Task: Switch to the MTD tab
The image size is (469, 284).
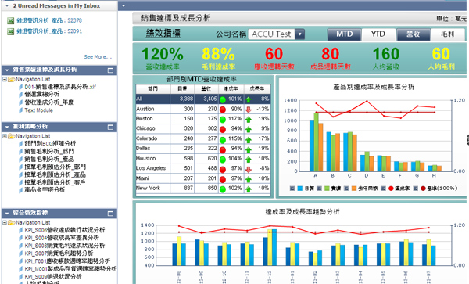Action: (344, 34)
